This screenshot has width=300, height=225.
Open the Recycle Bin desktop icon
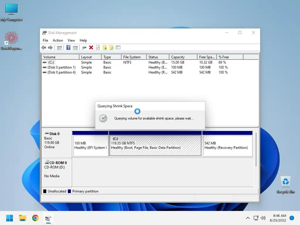(x=285, y=185)
